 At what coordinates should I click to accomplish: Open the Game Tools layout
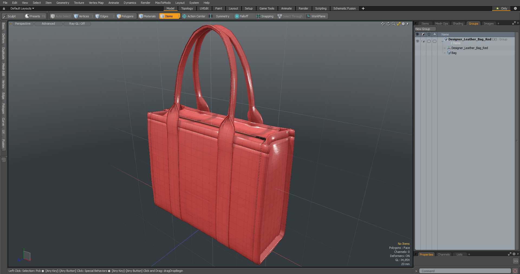pos(267,8)
